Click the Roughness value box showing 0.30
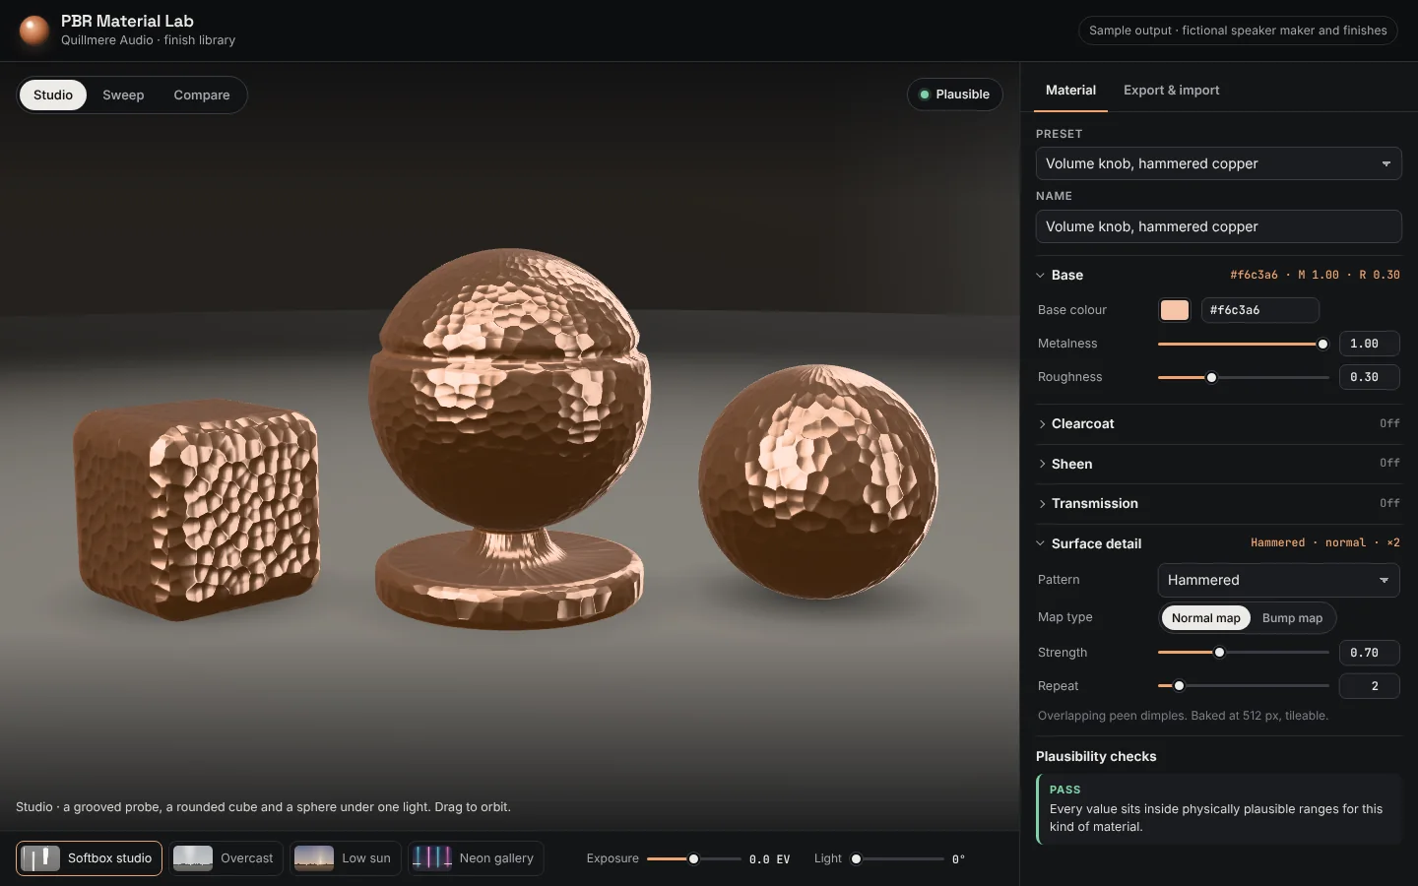 pyautogui.click(x=1369, y=377)
